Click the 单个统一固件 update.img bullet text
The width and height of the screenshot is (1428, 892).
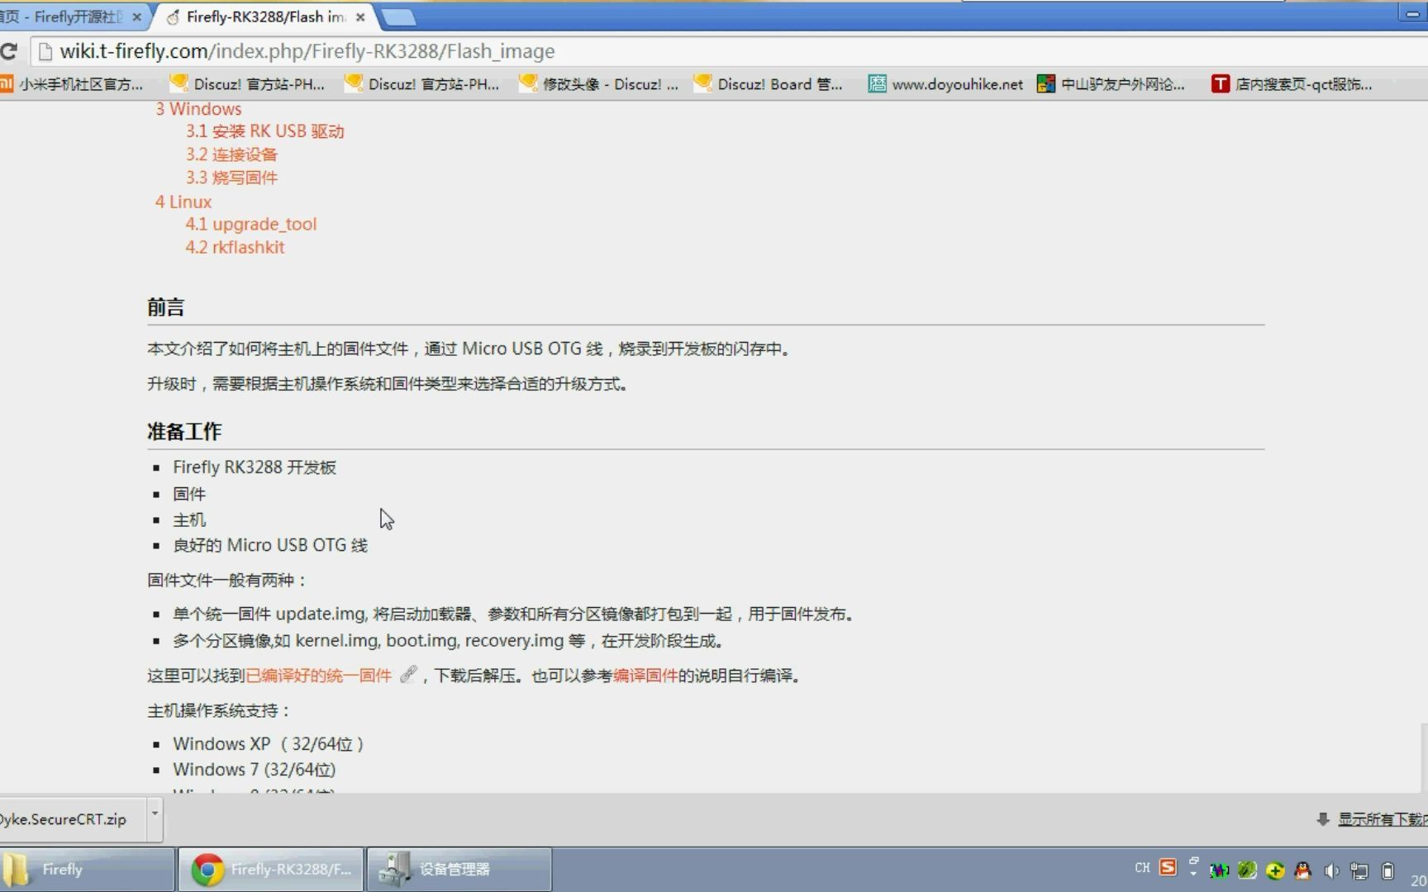tap(514, 614)
